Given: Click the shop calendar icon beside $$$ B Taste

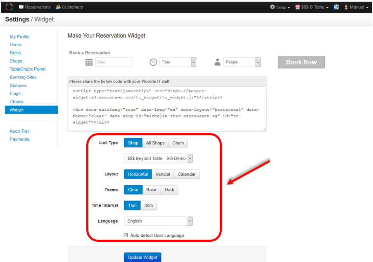Looking at the screenshot, I should tap(297, 7).
